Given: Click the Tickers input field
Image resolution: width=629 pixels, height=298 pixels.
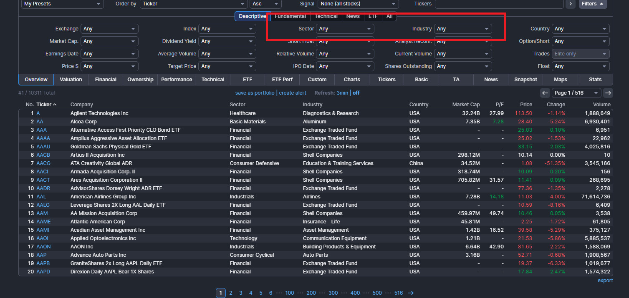Looking at the screenshot, I should 499,4.
